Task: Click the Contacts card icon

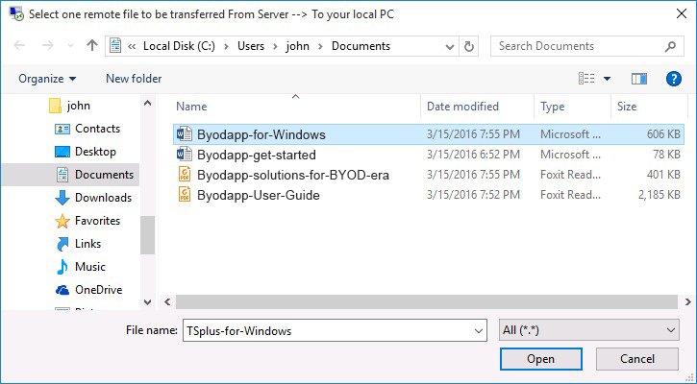Action: coord(62,130)
